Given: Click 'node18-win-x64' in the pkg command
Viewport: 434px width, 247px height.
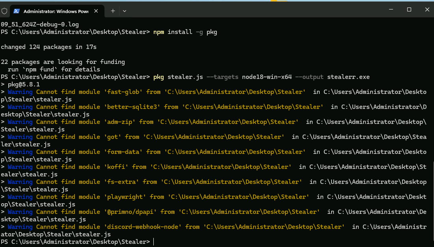Looking at the screenshot, I should pyautogui.click(x=267, y=77).
